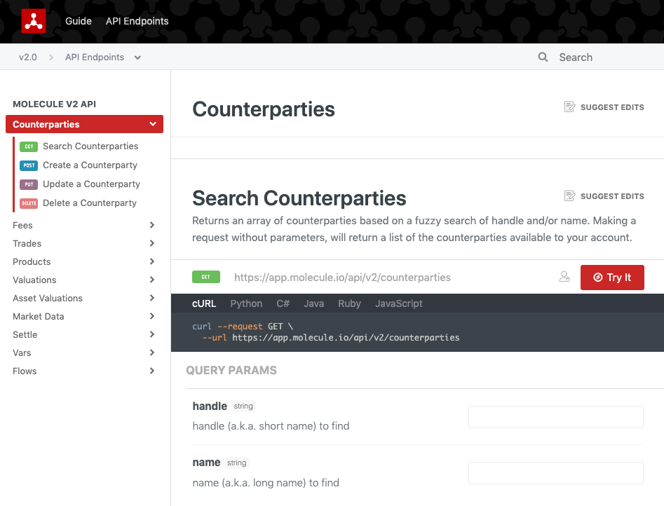This screenshot has height=506, width=664.
Task: Click the v2.0 version breadcrumb
Action: (x=28, y=57)
